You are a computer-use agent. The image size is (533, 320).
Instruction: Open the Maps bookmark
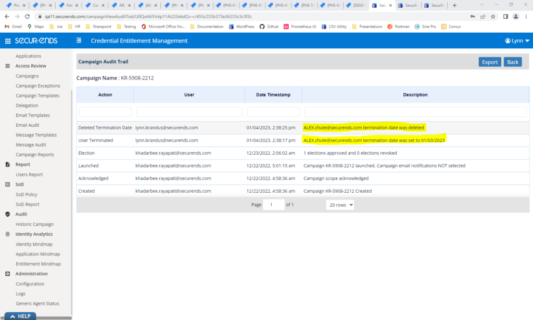pyautogui.click(x=36, y=26)
